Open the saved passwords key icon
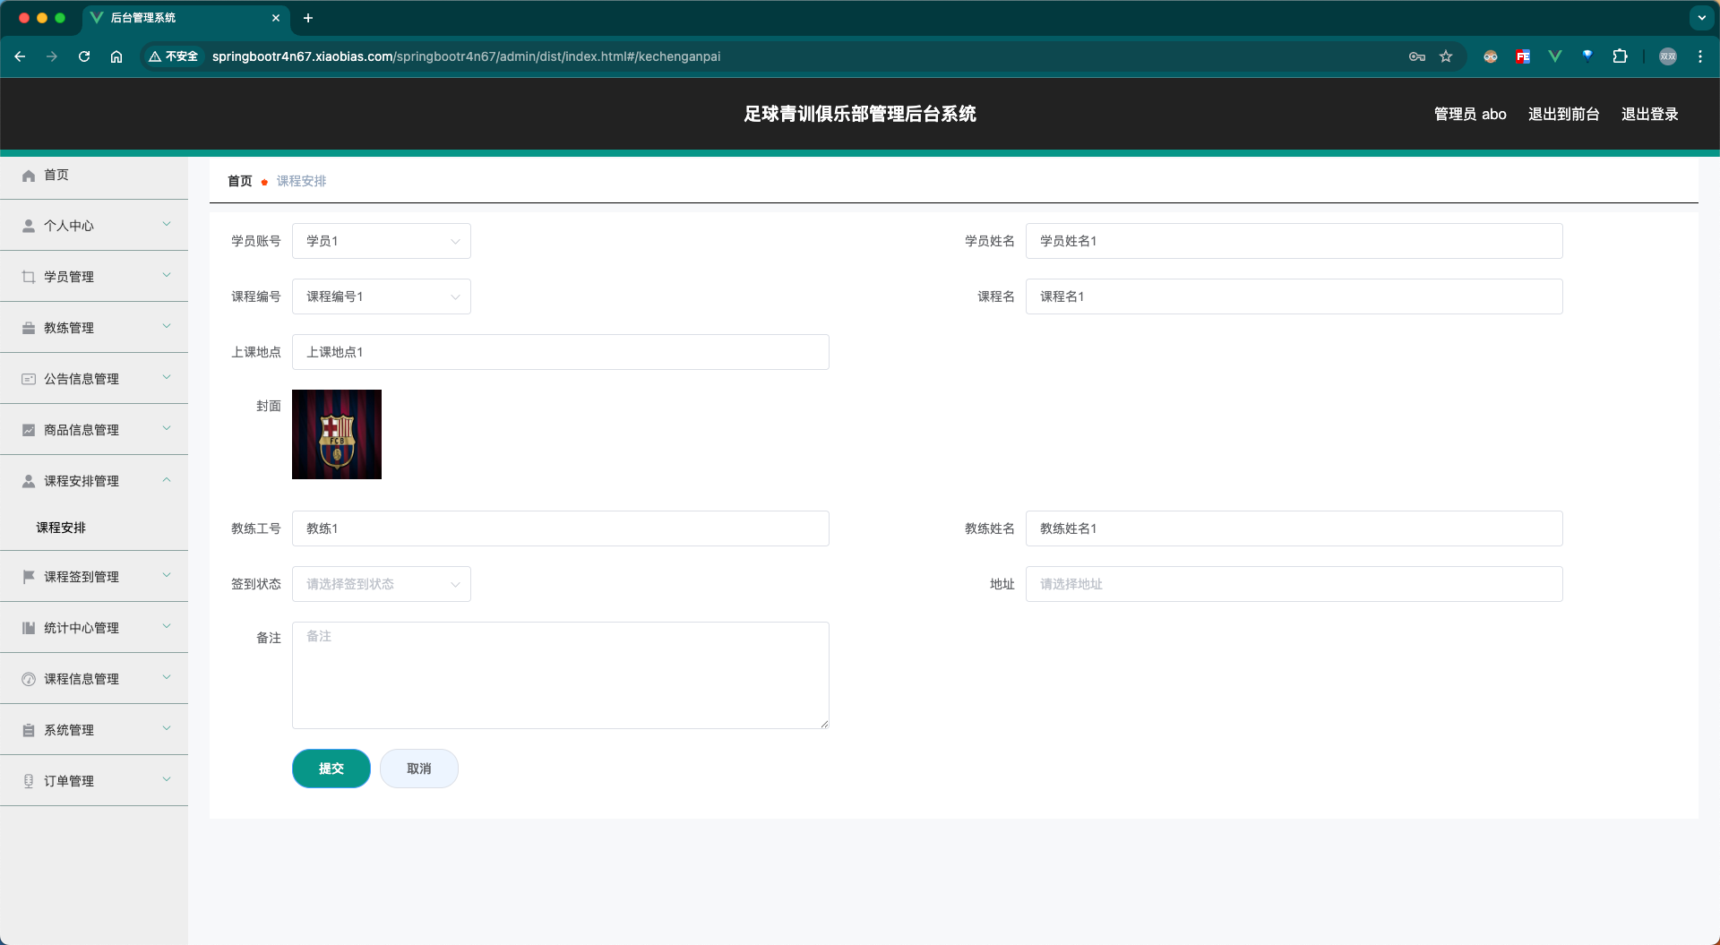This screenshot has width=1720, height=945. pyautogui.click(x=1417, y=56)
